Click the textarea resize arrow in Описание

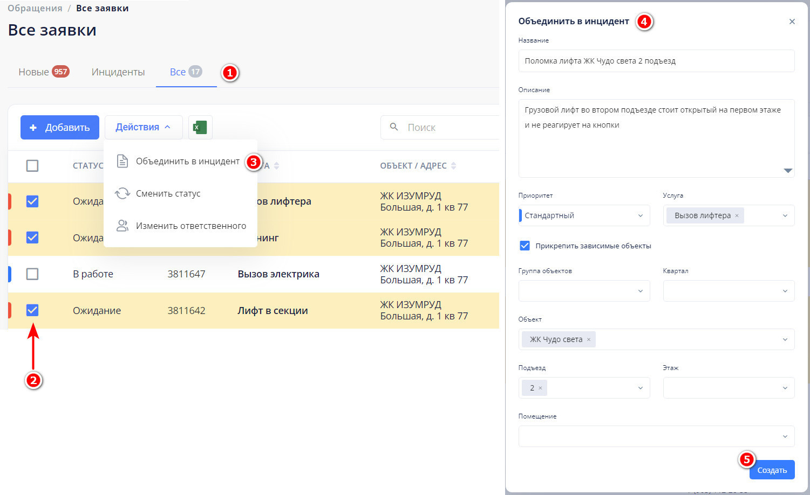coord(788,171)
